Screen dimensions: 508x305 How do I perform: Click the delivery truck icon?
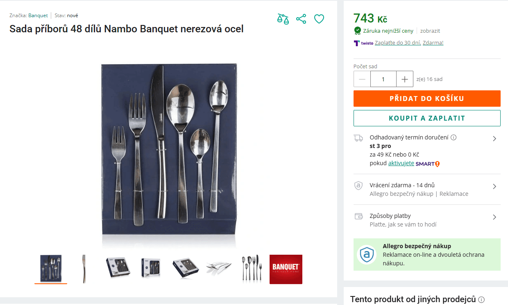click(x=358, y=138)
